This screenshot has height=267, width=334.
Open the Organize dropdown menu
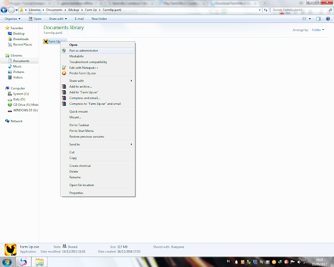pyautogui.click(x=13, y=19)
